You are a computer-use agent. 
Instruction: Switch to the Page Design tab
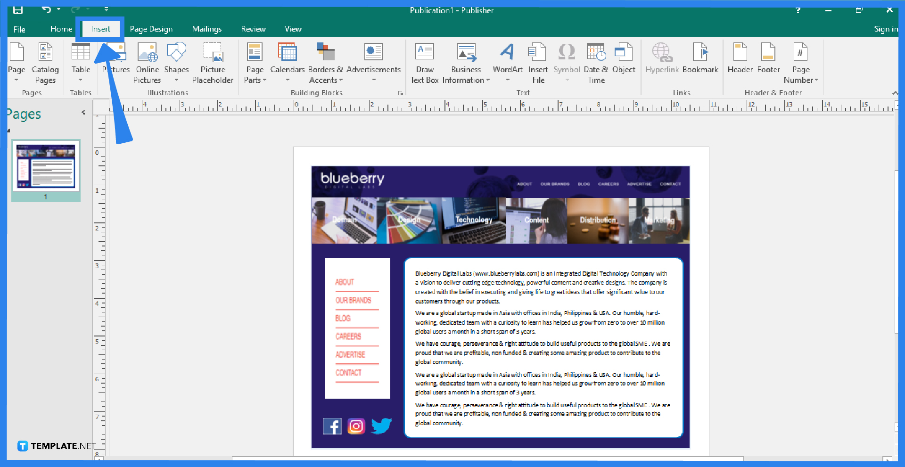point(151,29)
